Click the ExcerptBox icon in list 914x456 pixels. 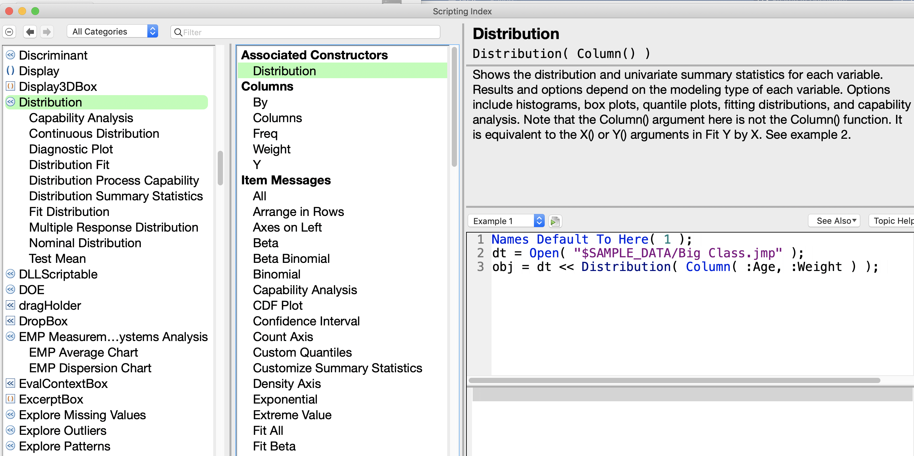tap(11, 399)
